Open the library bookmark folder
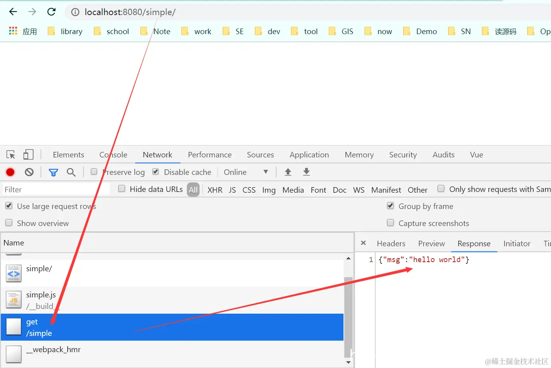Viewport: 551px width, 368px height. click(x=65, y=31)
